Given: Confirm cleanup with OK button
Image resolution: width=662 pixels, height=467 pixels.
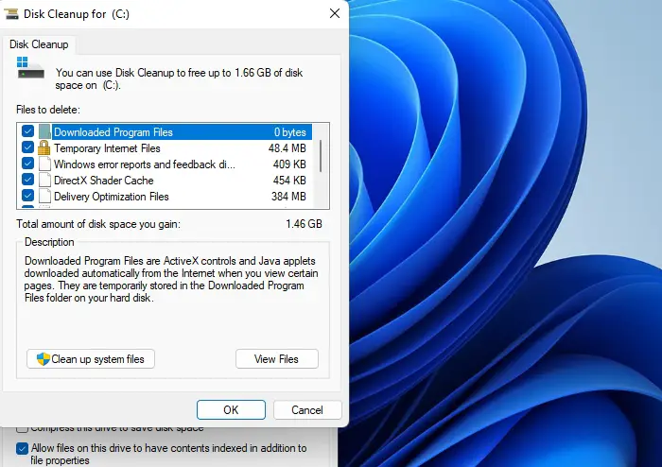Looking at the screenshot, I should pyautogui.click(x=231, y=410).
